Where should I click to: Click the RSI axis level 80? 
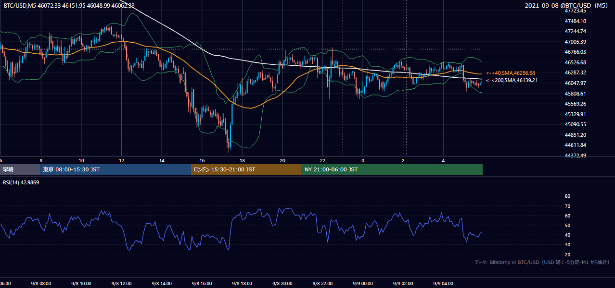(567, 196)
